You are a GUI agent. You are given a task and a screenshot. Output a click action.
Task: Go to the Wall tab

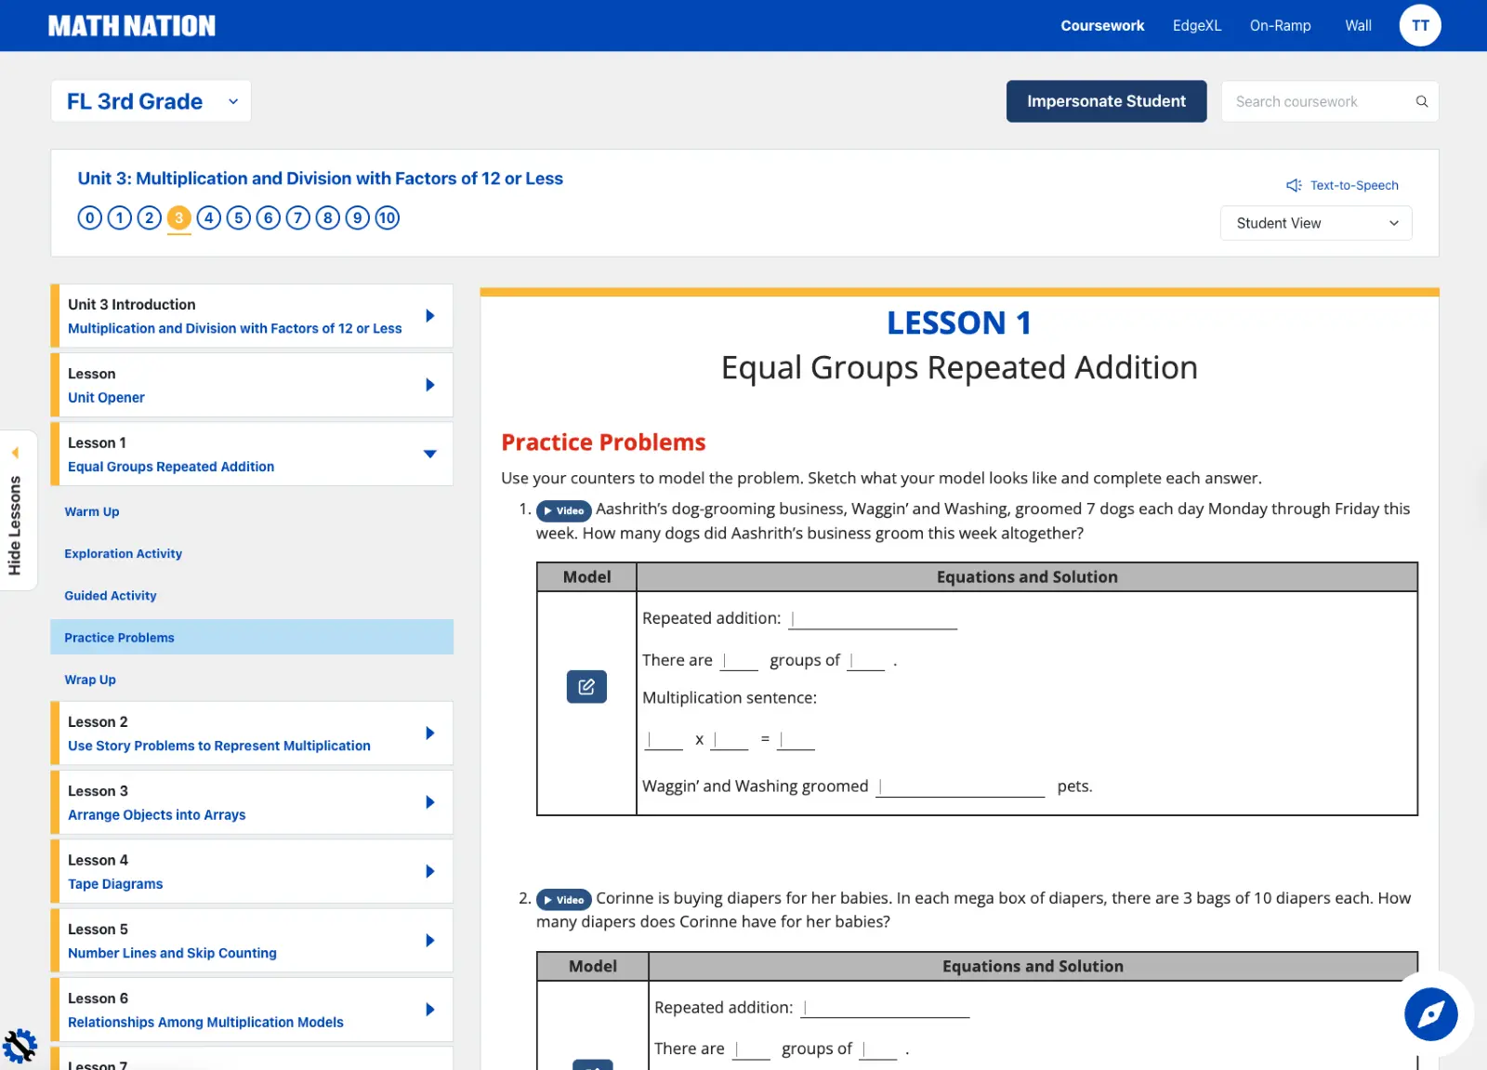pos(1358,26)
